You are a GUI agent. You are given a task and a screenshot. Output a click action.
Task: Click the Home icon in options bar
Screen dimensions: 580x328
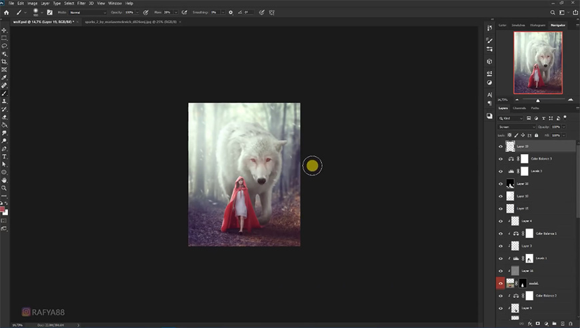click(x=6, y=12)
